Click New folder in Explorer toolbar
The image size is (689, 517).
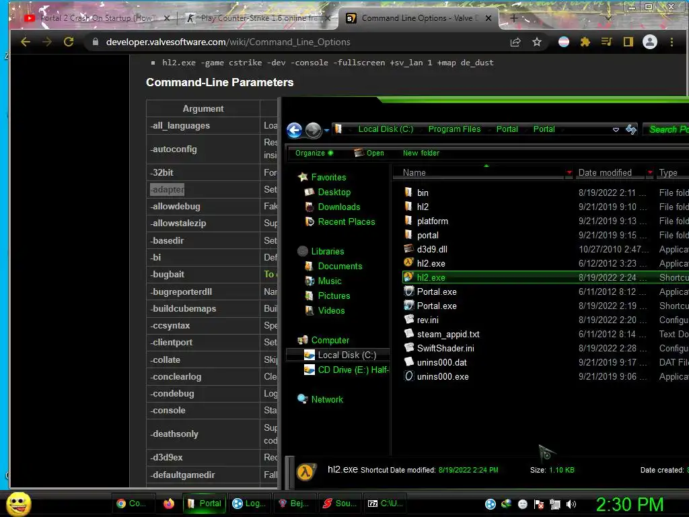tap(421, 153)
